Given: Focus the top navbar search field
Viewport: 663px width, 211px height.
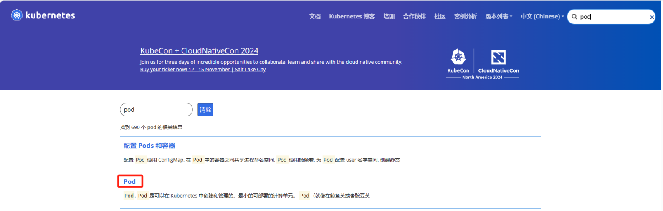Looking at the screenshot, I should (x=611, y=17).
